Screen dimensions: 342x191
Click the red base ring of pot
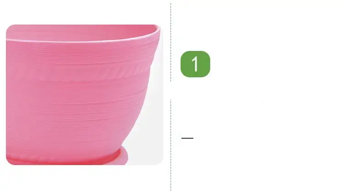point(63,160)
